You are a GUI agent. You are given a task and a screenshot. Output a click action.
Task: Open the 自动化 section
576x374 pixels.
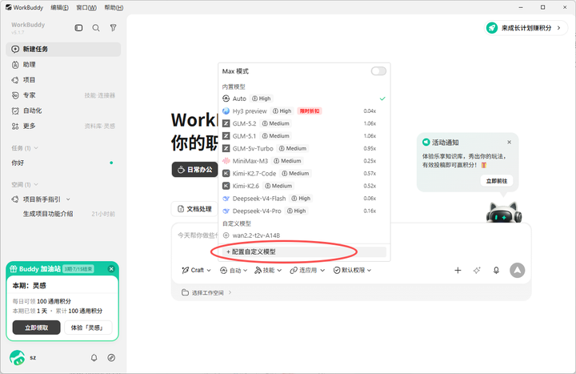point(63,111)
